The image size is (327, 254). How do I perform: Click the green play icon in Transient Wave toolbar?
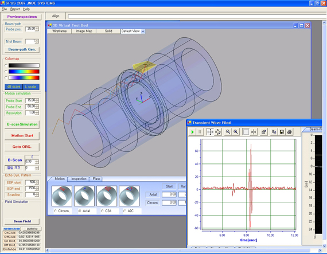pyautogui.click(x=193, y=132)
